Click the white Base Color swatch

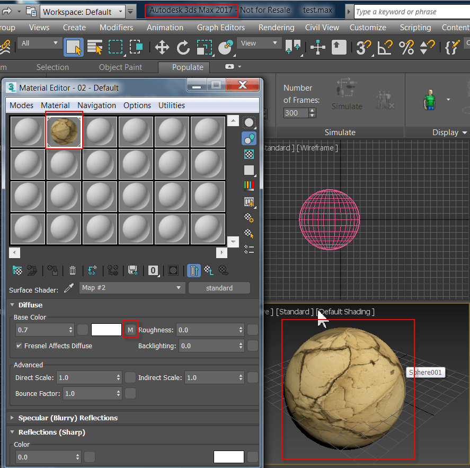tap(107, 330)
